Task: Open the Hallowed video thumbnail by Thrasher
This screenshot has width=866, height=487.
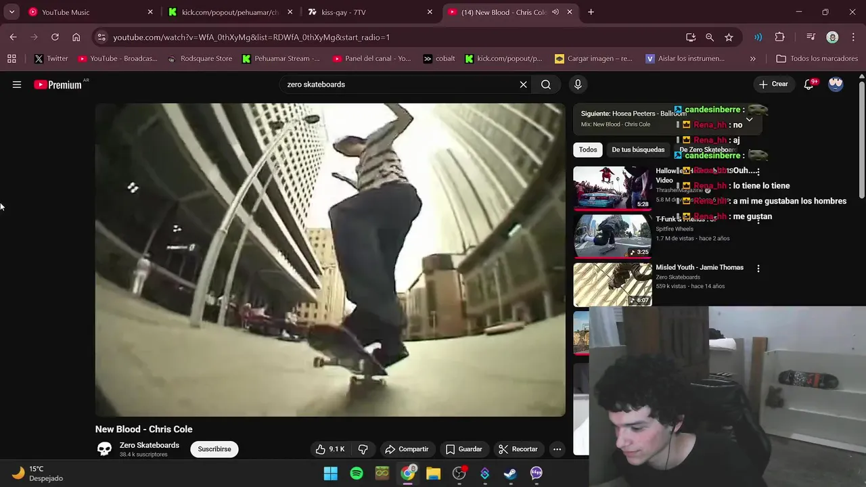Action: [613, 187]
